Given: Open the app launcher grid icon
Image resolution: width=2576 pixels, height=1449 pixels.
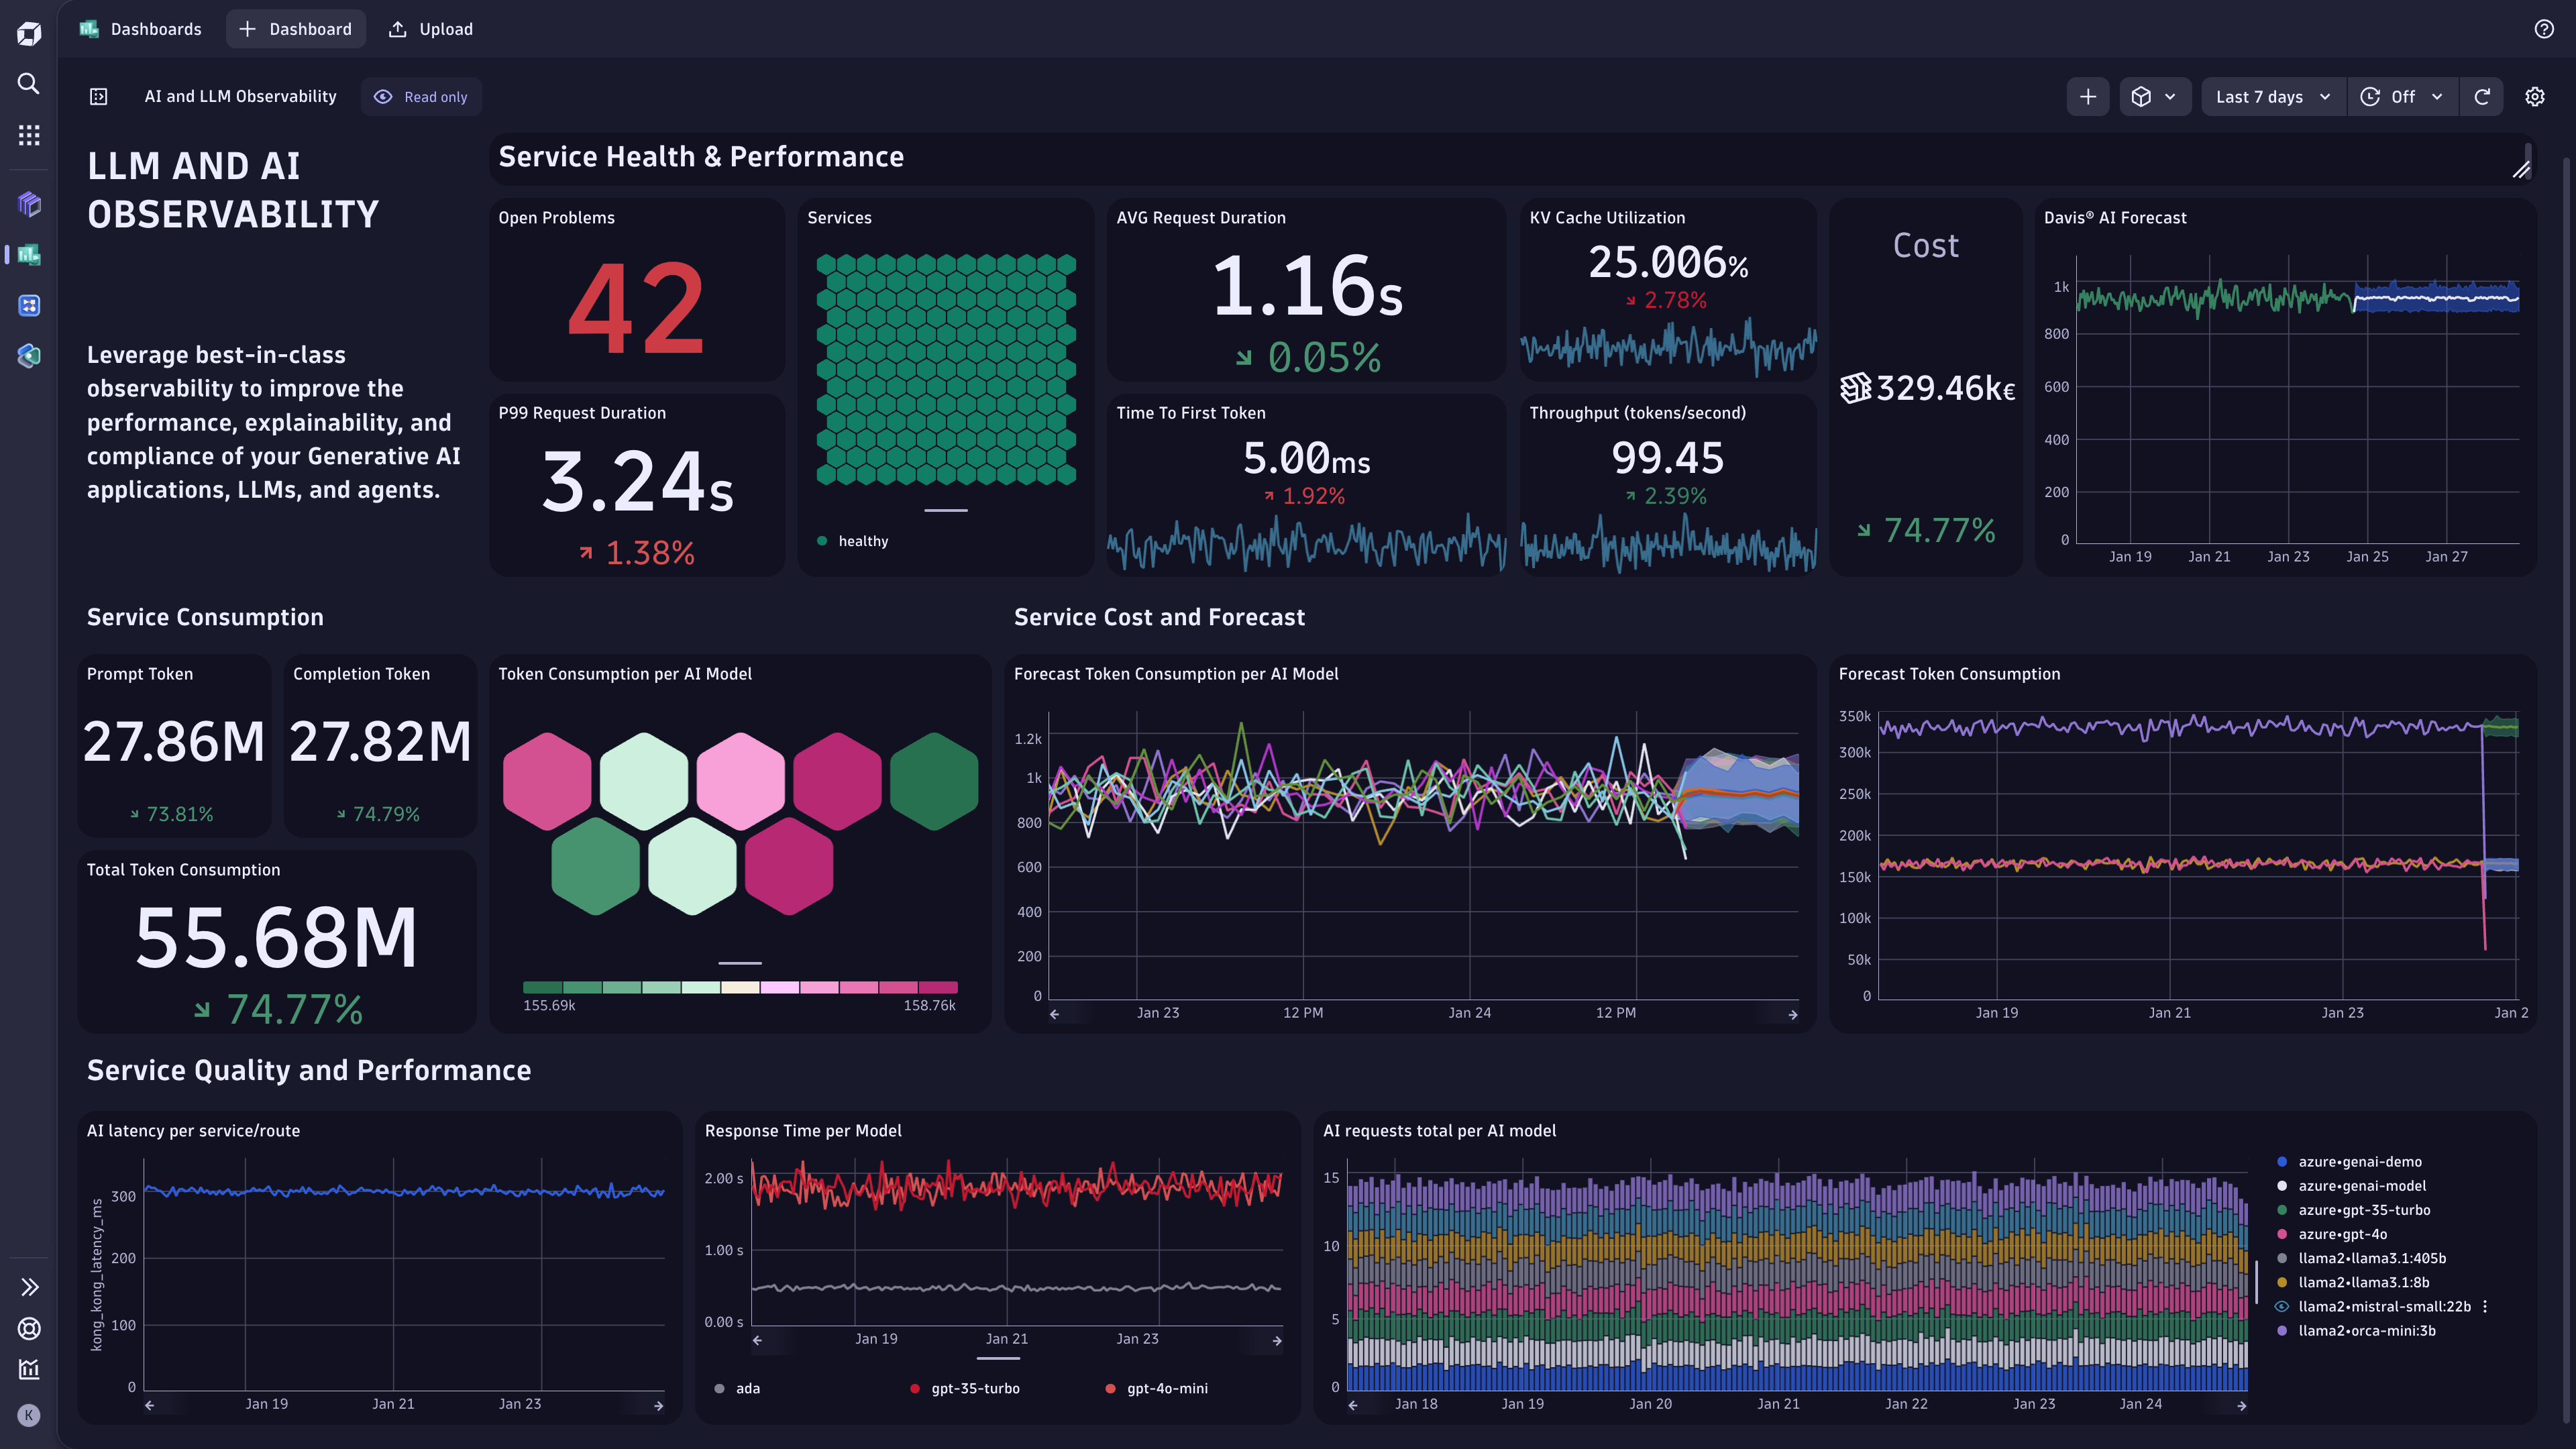Looking at the screenshot, I should point(29,135).
